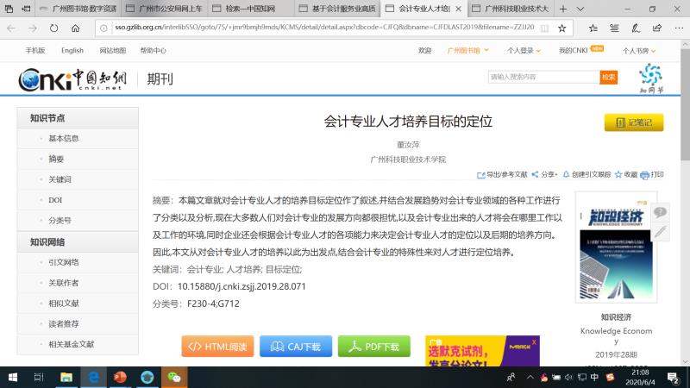Screen dimensions: 690x388
Task: Open the browser Share icon
Action: (x=659, y=28)
